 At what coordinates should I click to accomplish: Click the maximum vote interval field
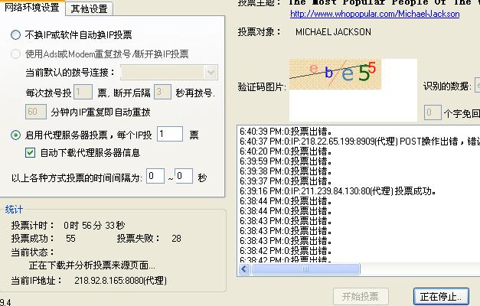[183, 177]
